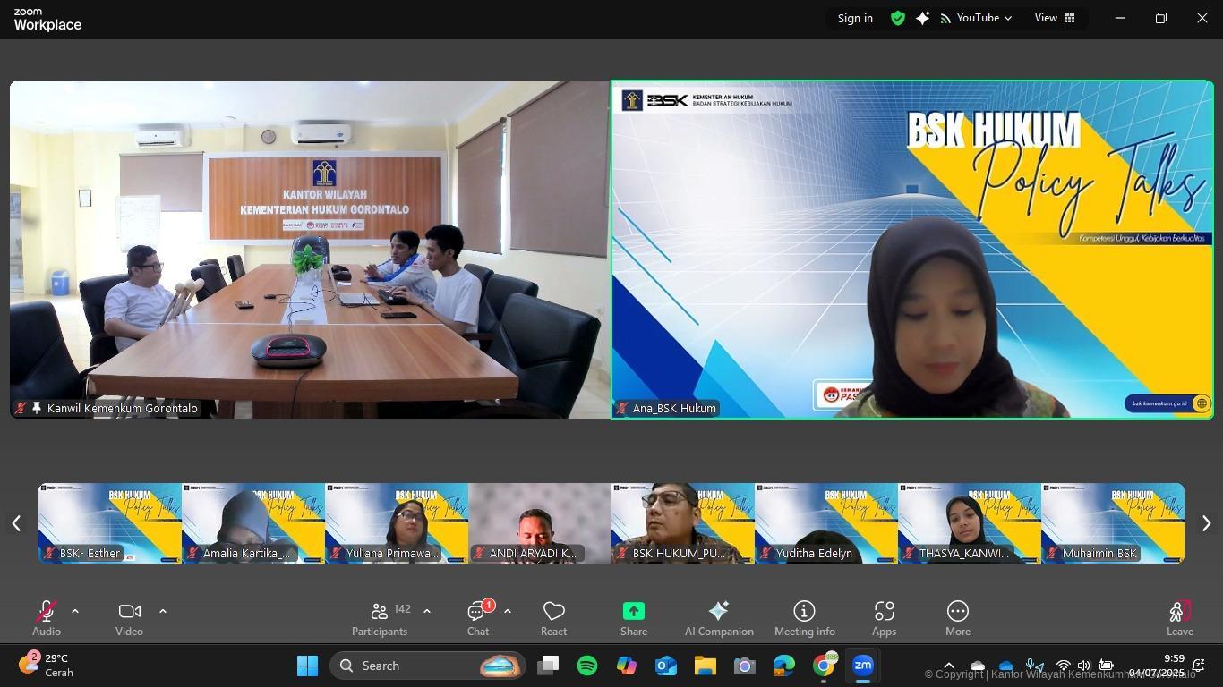Open the Participants panel
The image size is (1223, 687).
(380, 617)
